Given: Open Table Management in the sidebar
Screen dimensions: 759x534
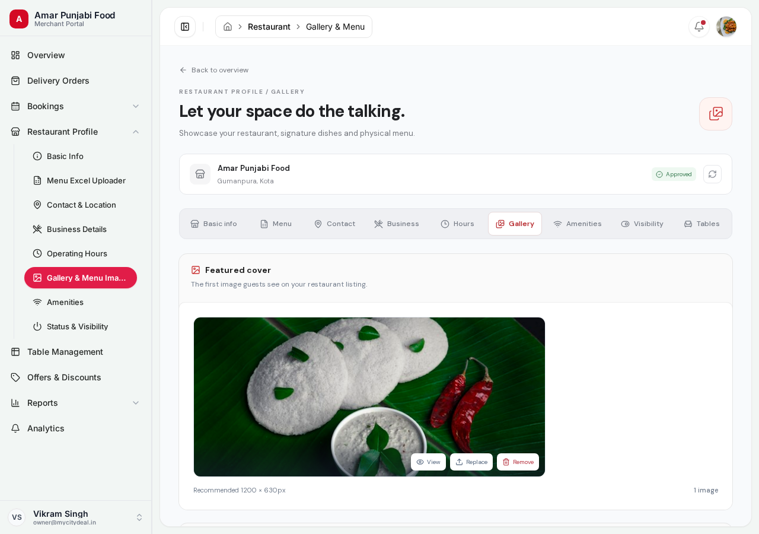Looking at the screenshot, I should [76, 352].
